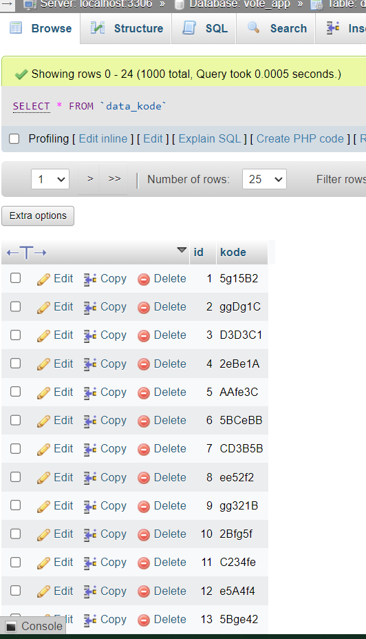Click the Console terminal icon

12,626
